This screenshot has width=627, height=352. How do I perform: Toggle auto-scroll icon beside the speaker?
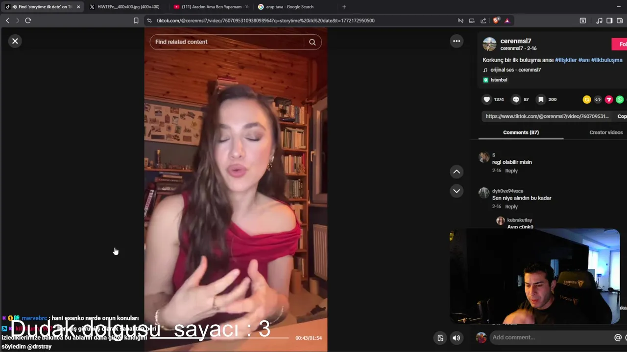tap(440, 338)
